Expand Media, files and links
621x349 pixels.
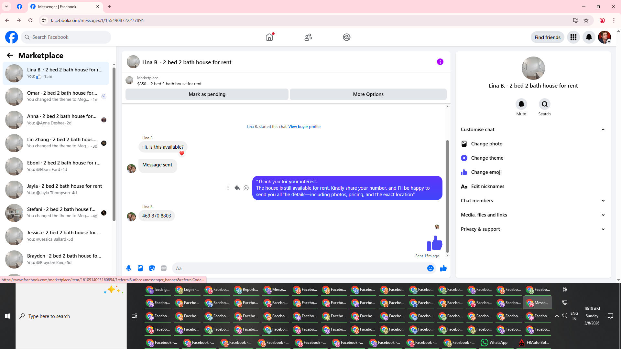[x=603, y=215]
